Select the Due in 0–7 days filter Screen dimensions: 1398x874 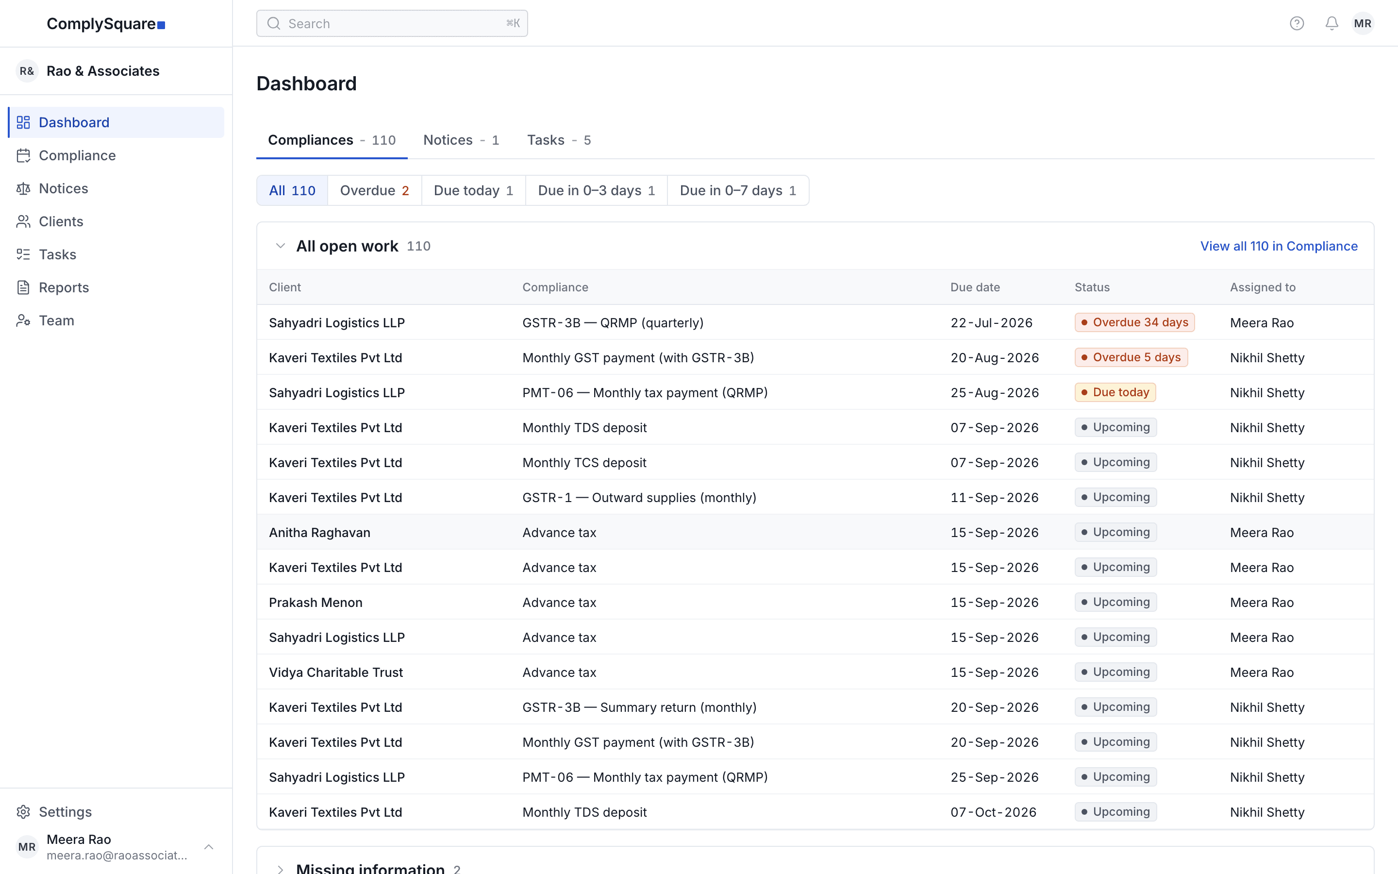click(738, 190)
